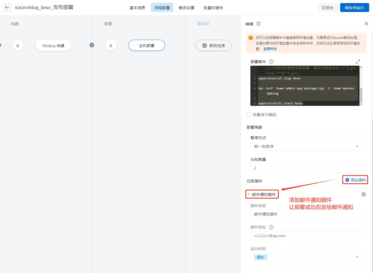The image size is (373, 273).
Task: Click the 保存并运行 button
Action: tap(354, 7)
